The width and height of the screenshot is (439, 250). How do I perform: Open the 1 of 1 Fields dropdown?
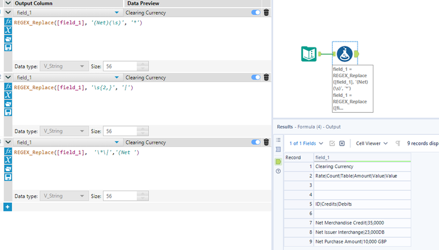coord(306,144)
